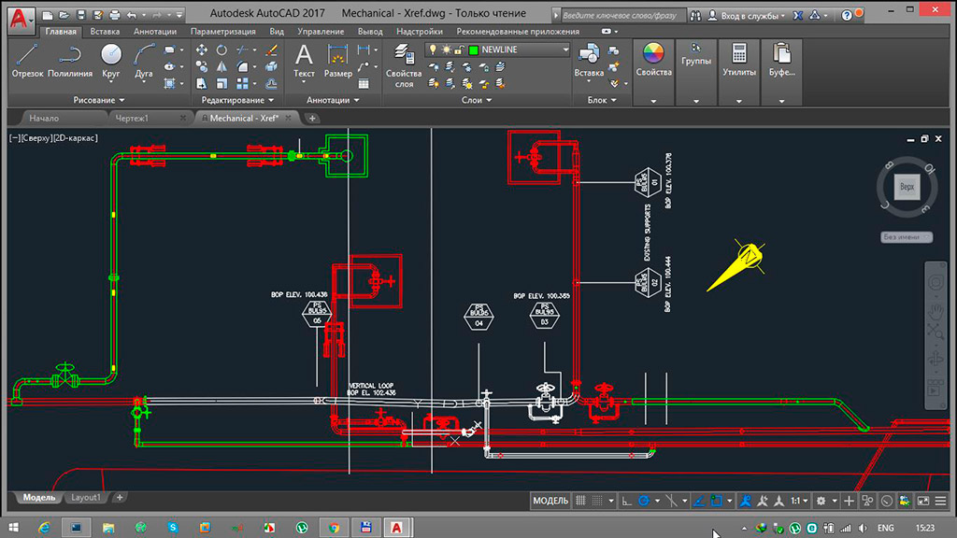Toggle object snap in the status bar
Viewport: 957px width, 538px height.
tap(715, 501)
